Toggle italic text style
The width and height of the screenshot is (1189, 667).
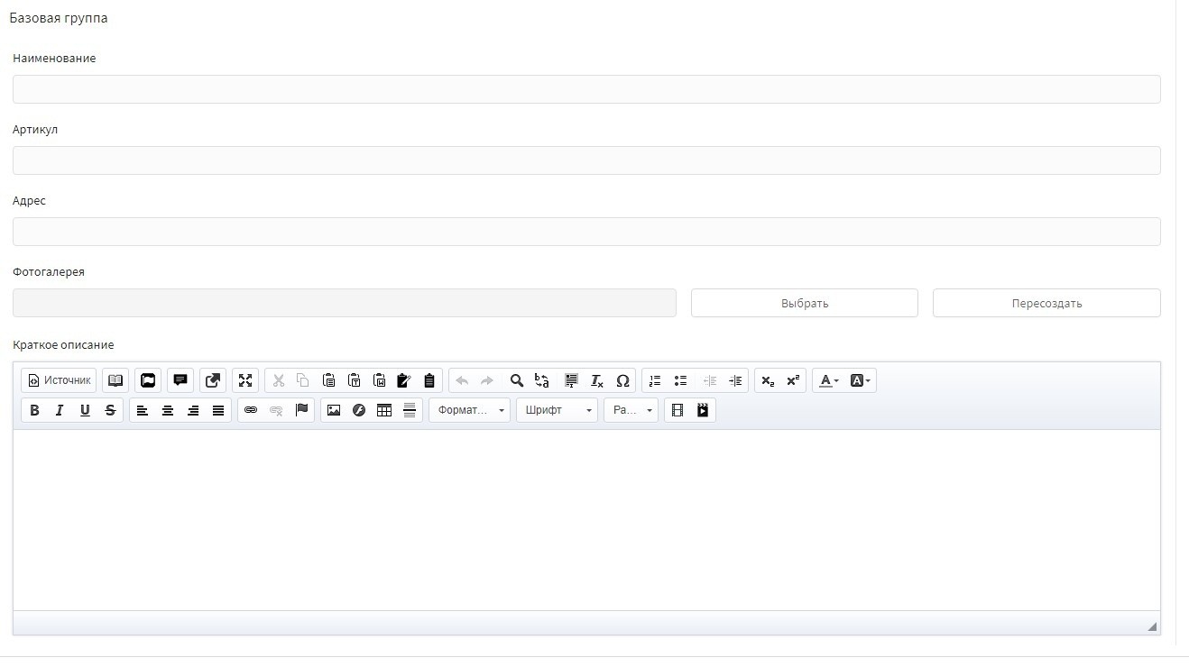[60, 410]
